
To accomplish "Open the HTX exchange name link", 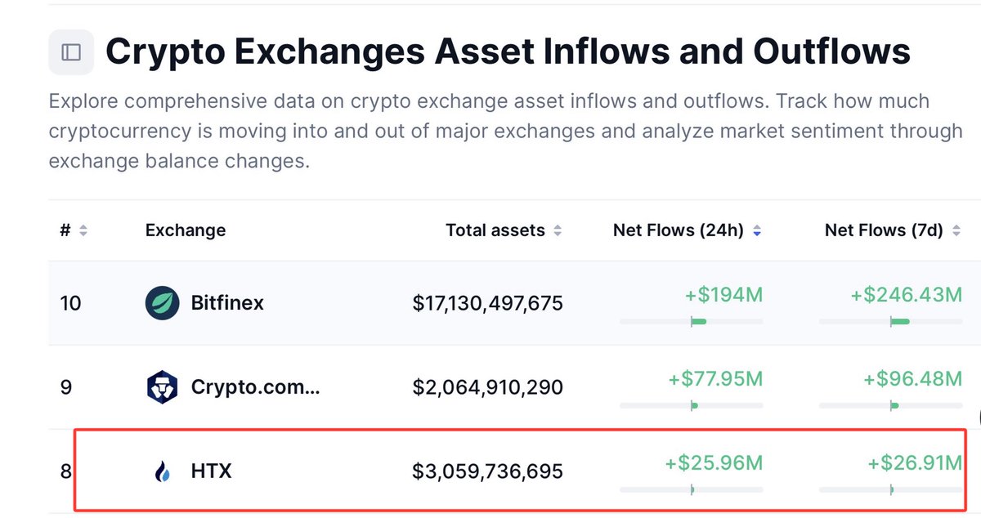I will point(211,471).
